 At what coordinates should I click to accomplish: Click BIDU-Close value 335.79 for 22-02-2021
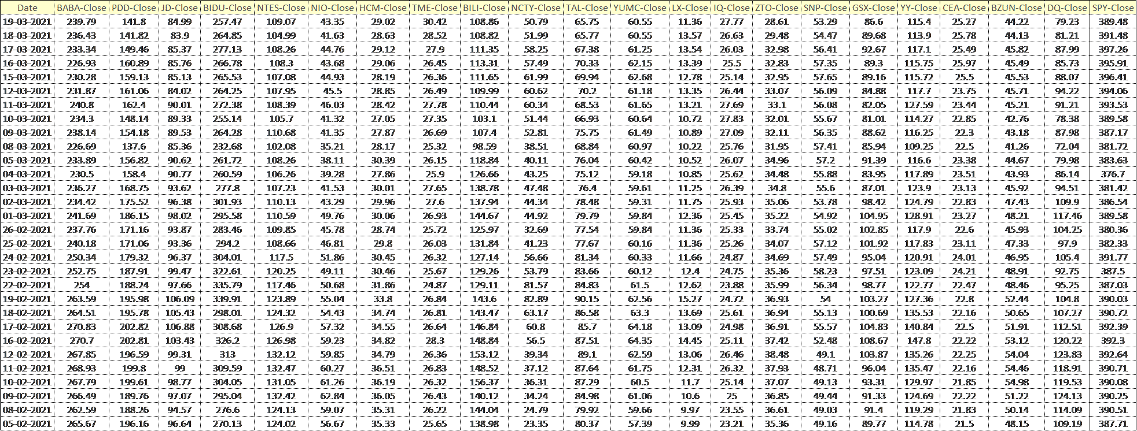[227, 285]
